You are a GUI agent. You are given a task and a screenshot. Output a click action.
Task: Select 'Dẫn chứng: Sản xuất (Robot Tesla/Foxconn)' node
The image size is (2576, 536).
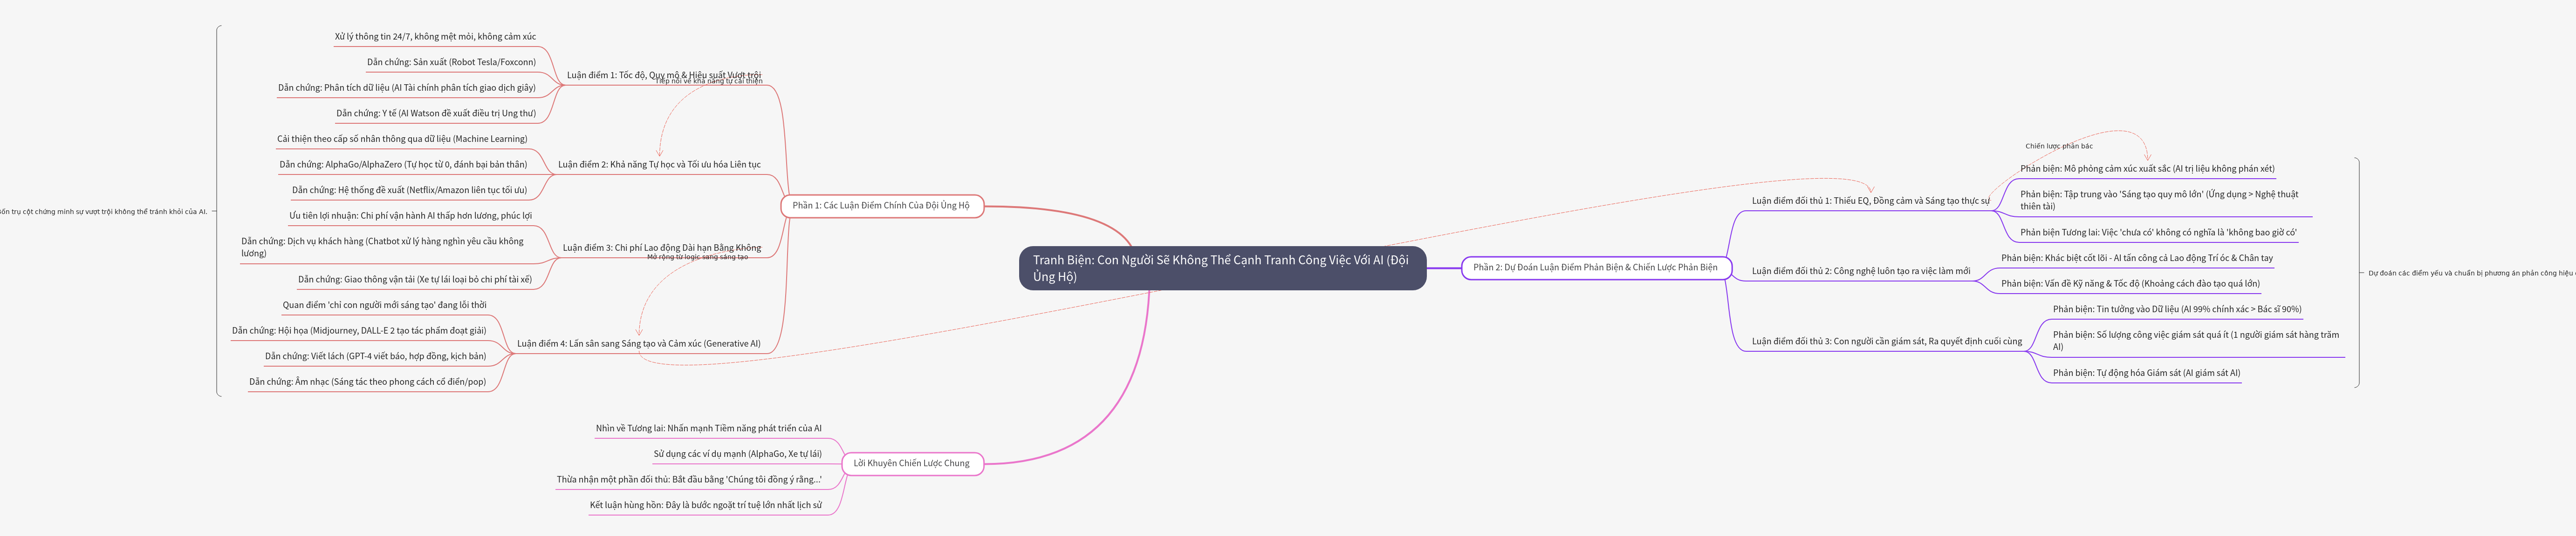(451, 62)
